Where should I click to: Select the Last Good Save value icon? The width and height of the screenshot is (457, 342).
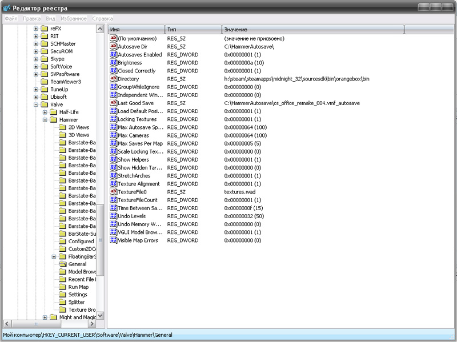point(113,103)
